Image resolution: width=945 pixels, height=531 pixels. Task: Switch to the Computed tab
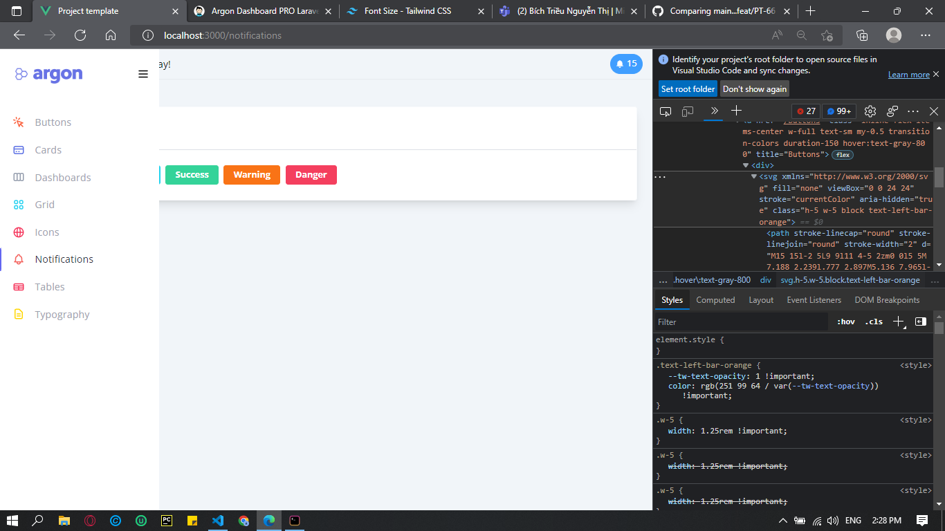[715, 300]
